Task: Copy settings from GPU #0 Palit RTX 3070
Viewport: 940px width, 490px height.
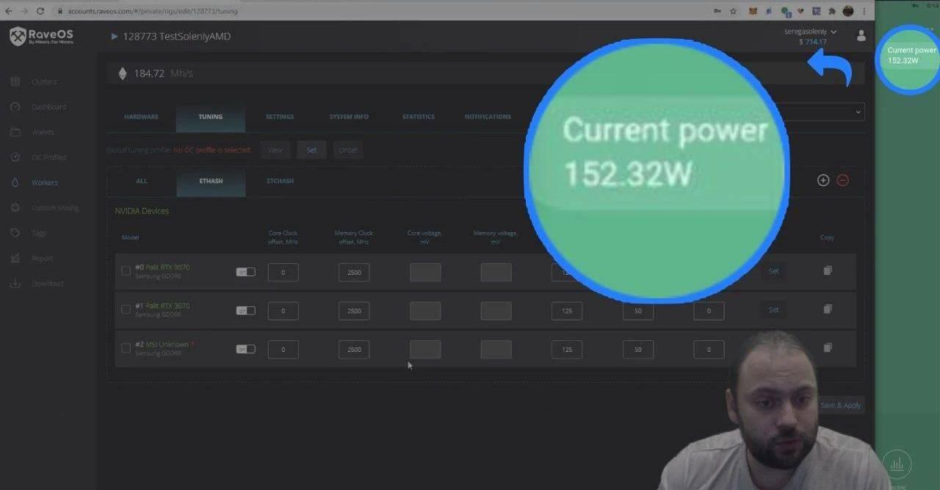Action: (828, 271)
